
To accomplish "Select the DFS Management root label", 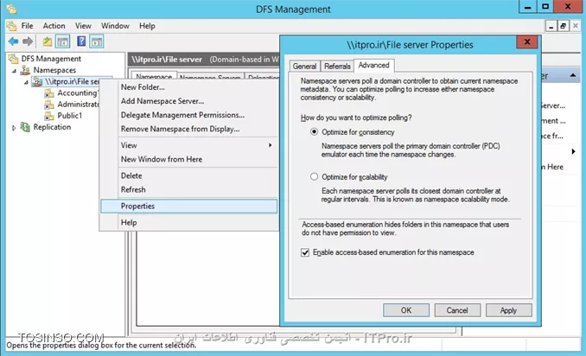I will tap(51, 59).
